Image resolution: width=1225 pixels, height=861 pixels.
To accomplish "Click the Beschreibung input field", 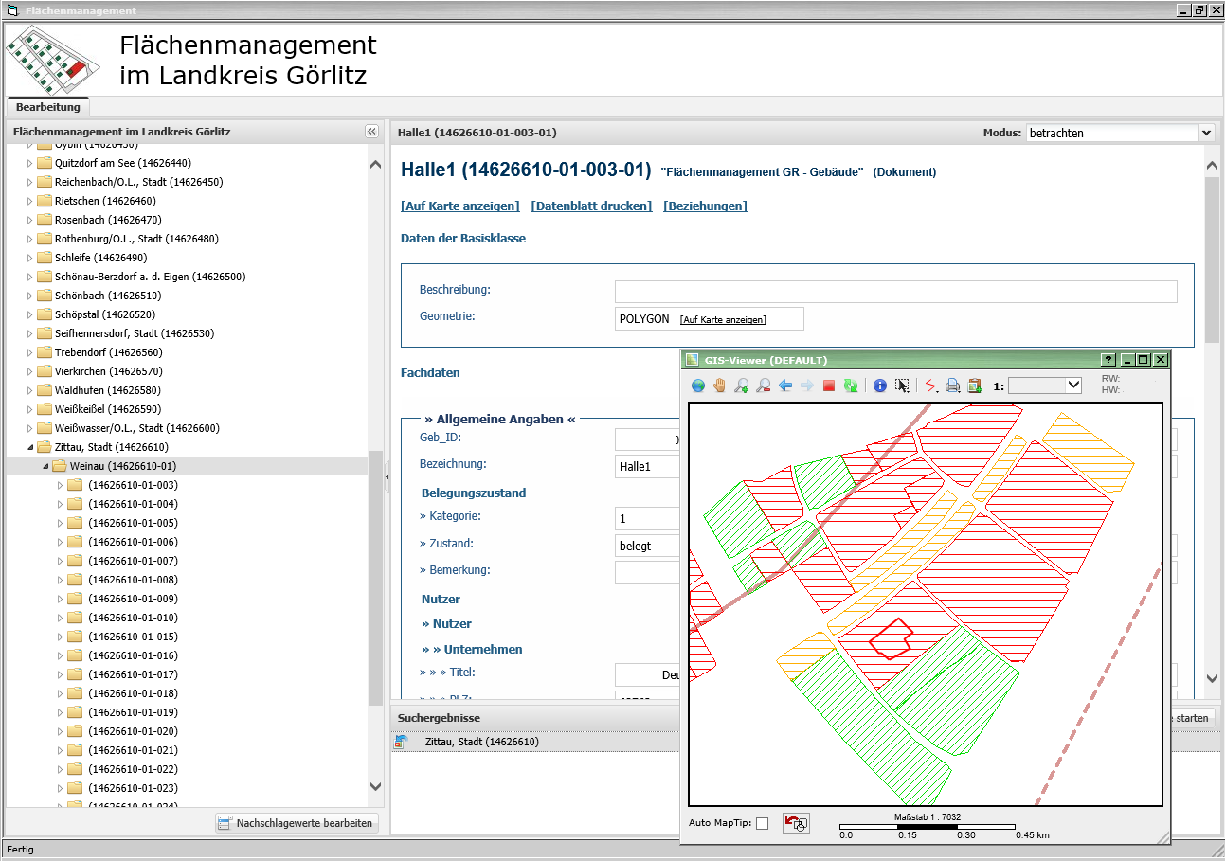I will tap(895, 291).
